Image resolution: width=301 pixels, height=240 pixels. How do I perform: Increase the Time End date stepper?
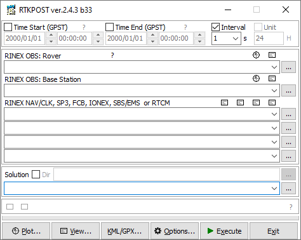point(152,35)
